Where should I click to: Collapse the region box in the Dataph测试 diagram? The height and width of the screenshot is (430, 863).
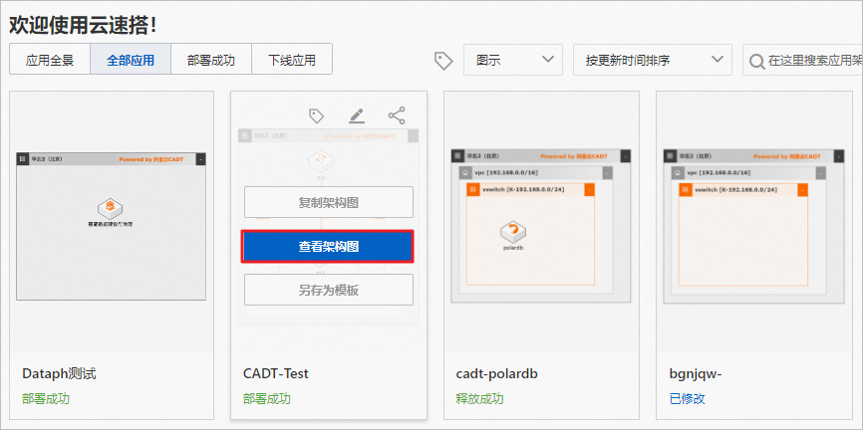201,159
